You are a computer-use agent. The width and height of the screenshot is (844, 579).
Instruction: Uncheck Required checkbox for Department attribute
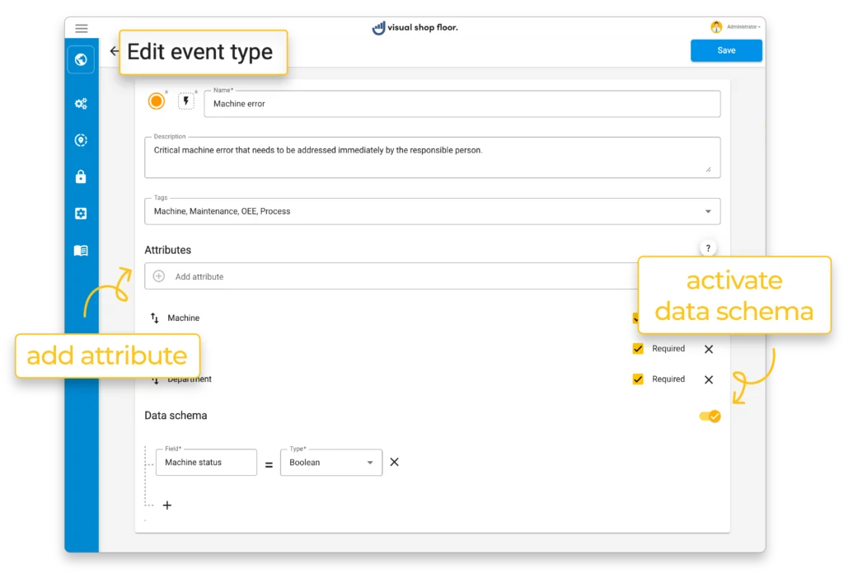coord(638,379)
